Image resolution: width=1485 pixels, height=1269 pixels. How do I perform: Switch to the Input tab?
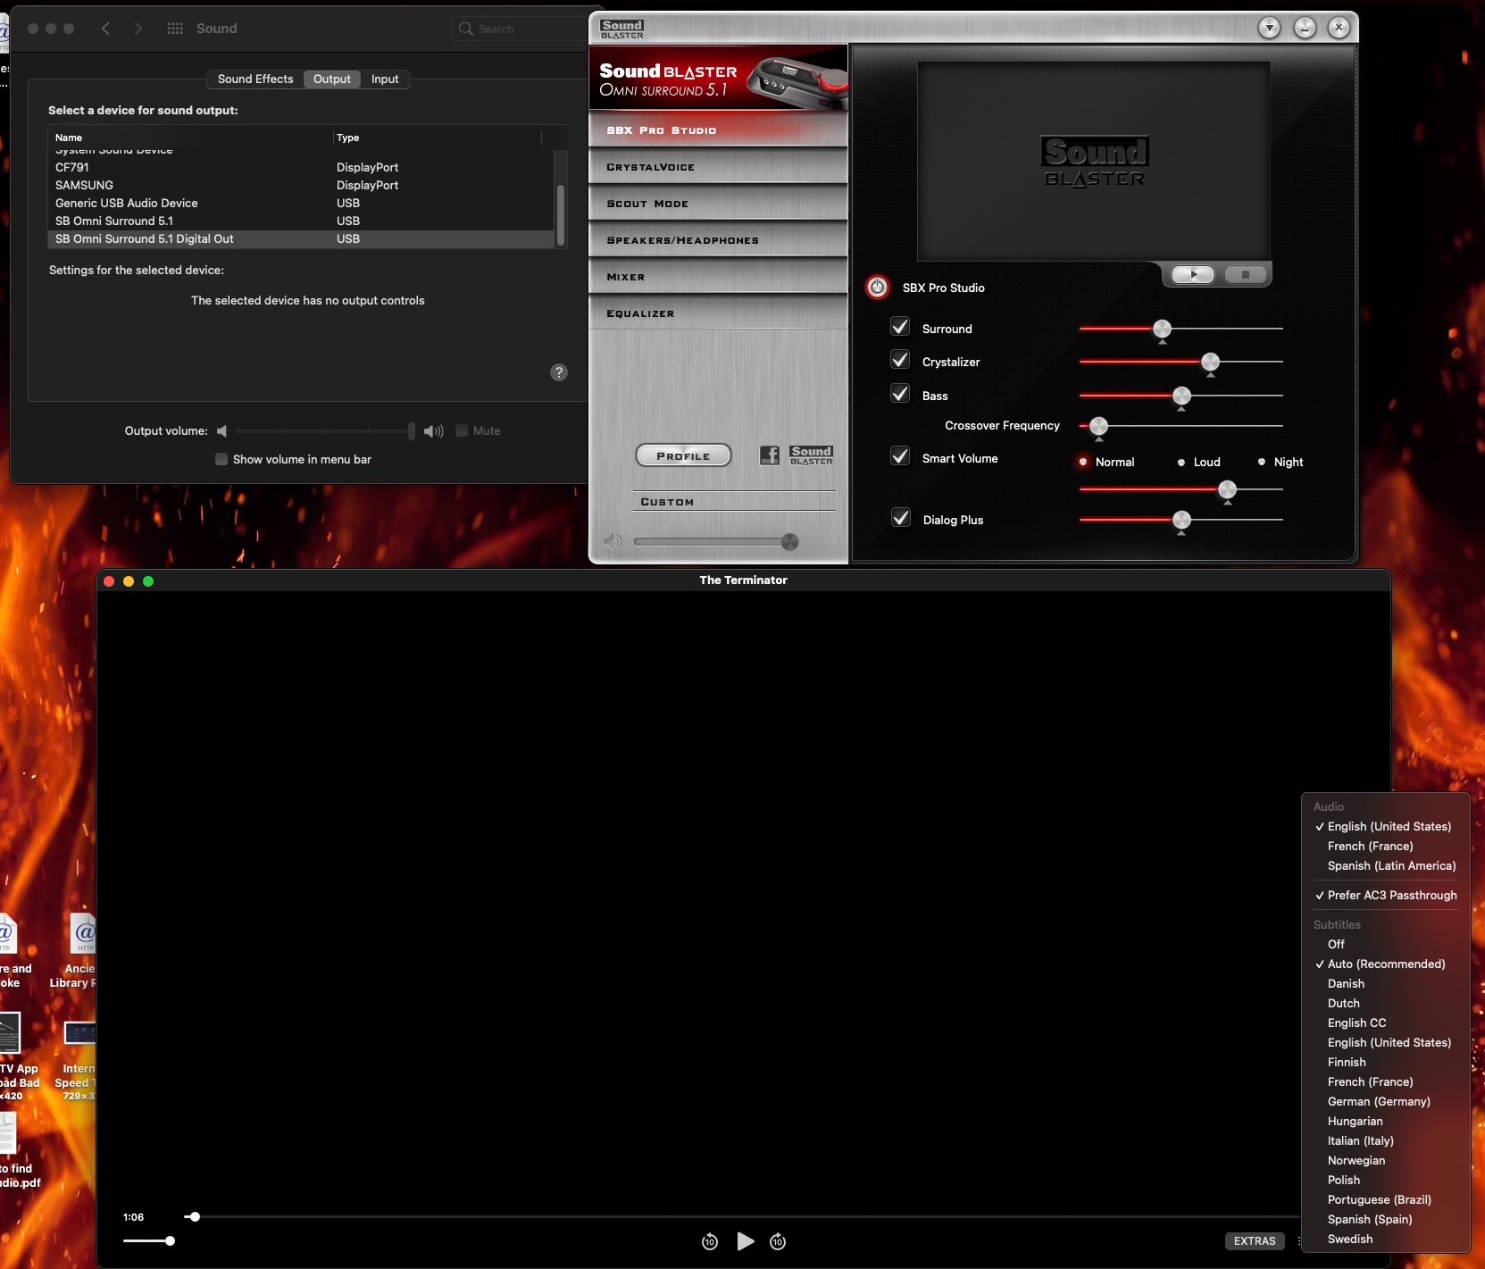tap(385, 79)
